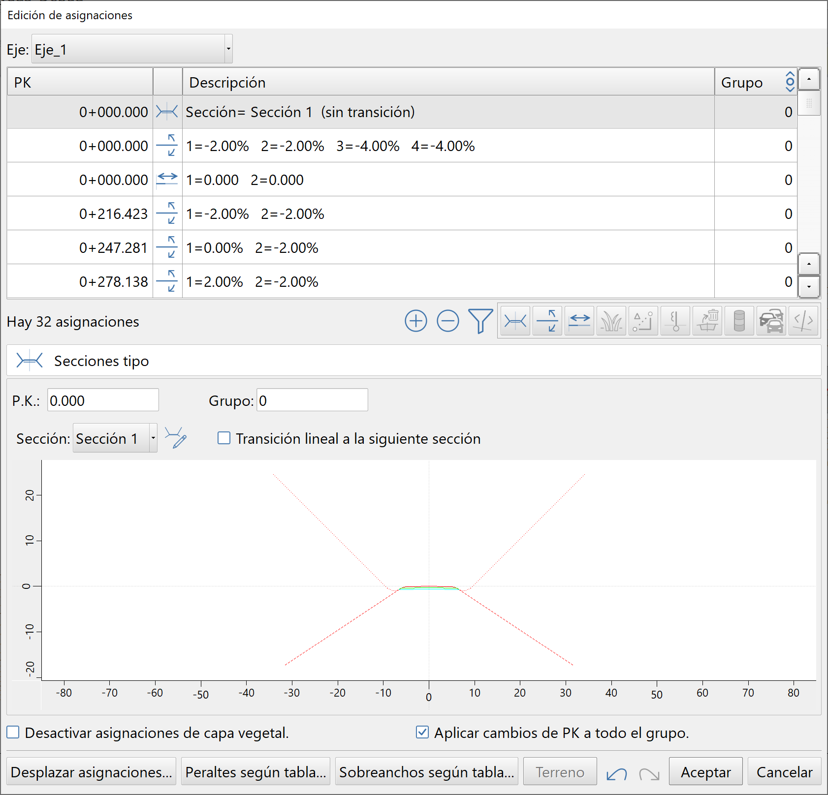Screen dimensions: 828x795
Task: Select the widening double-arrow toolbar icon
Action: [x=579, y=321]
